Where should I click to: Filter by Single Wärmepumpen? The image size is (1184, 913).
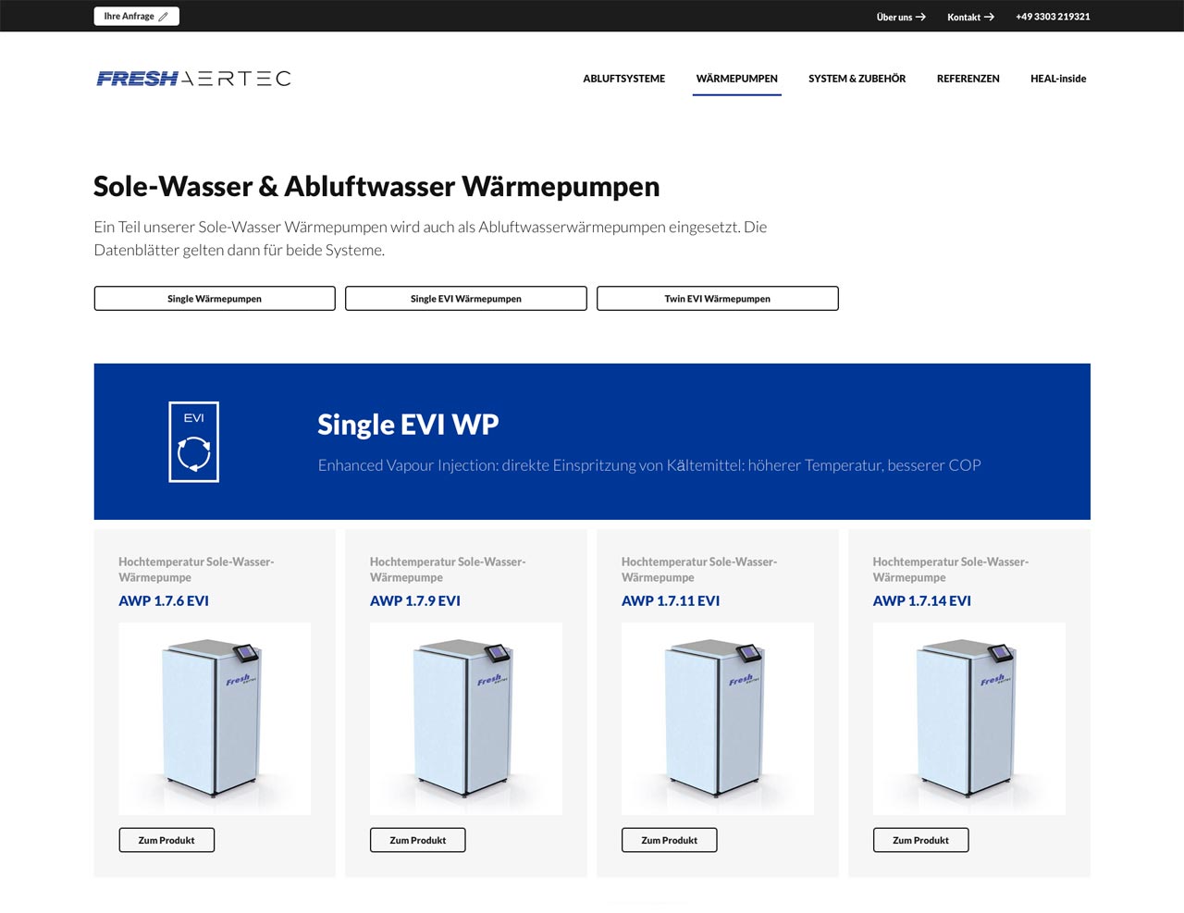pos(215,299)
